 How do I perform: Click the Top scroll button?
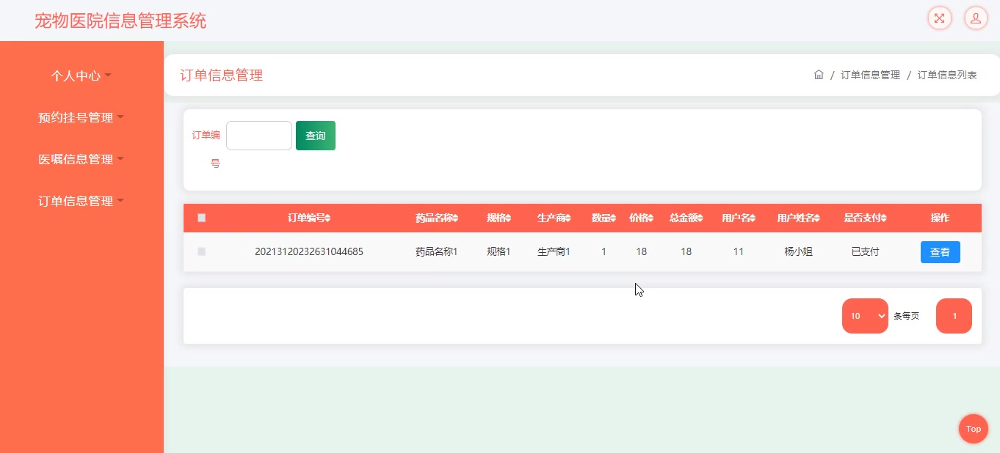coord(974,429)
